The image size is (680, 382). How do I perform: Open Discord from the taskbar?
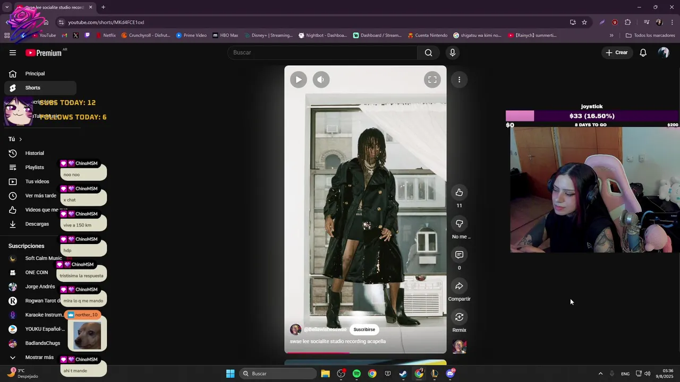(450, 374)
